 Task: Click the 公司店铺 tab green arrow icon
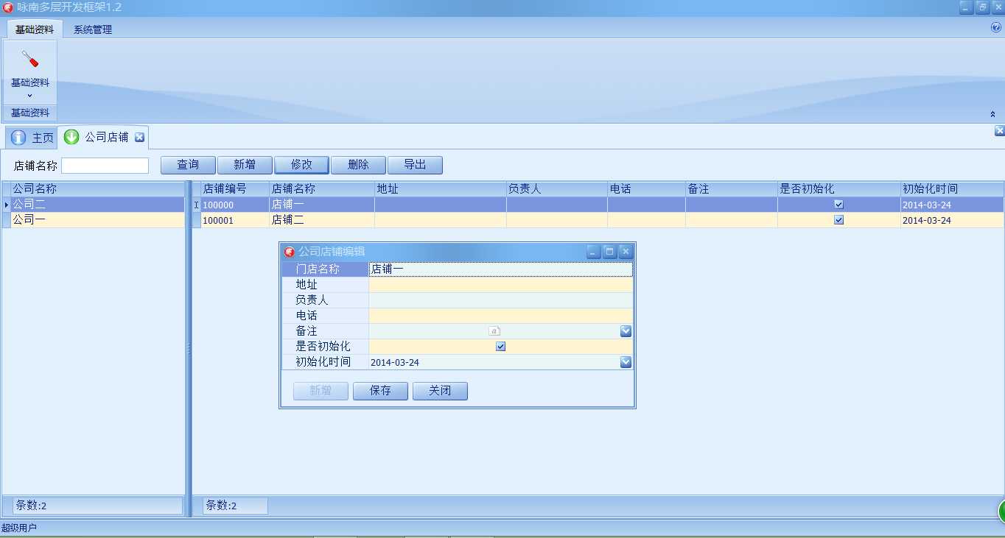click(71, 137)
